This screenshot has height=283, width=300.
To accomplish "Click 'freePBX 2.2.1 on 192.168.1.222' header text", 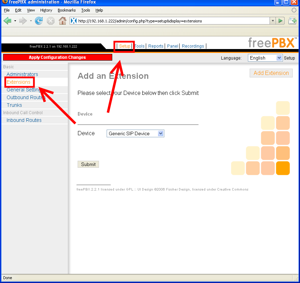I will coord(53,46).
